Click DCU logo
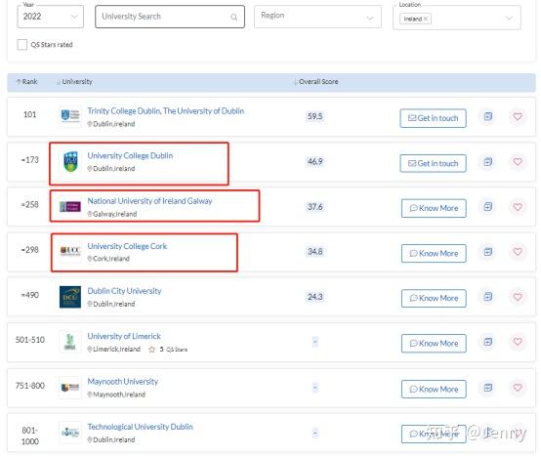Image resolution: width=541 pixels, height=457 pixels. point(70,297)
